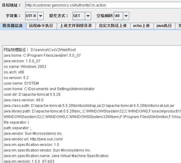Click the java.vm.specification.name line

point(56,156)
